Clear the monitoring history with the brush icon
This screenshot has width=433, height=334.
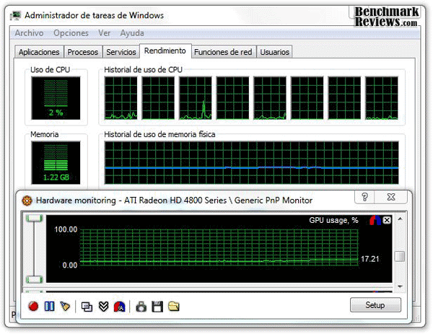(65, 306)
